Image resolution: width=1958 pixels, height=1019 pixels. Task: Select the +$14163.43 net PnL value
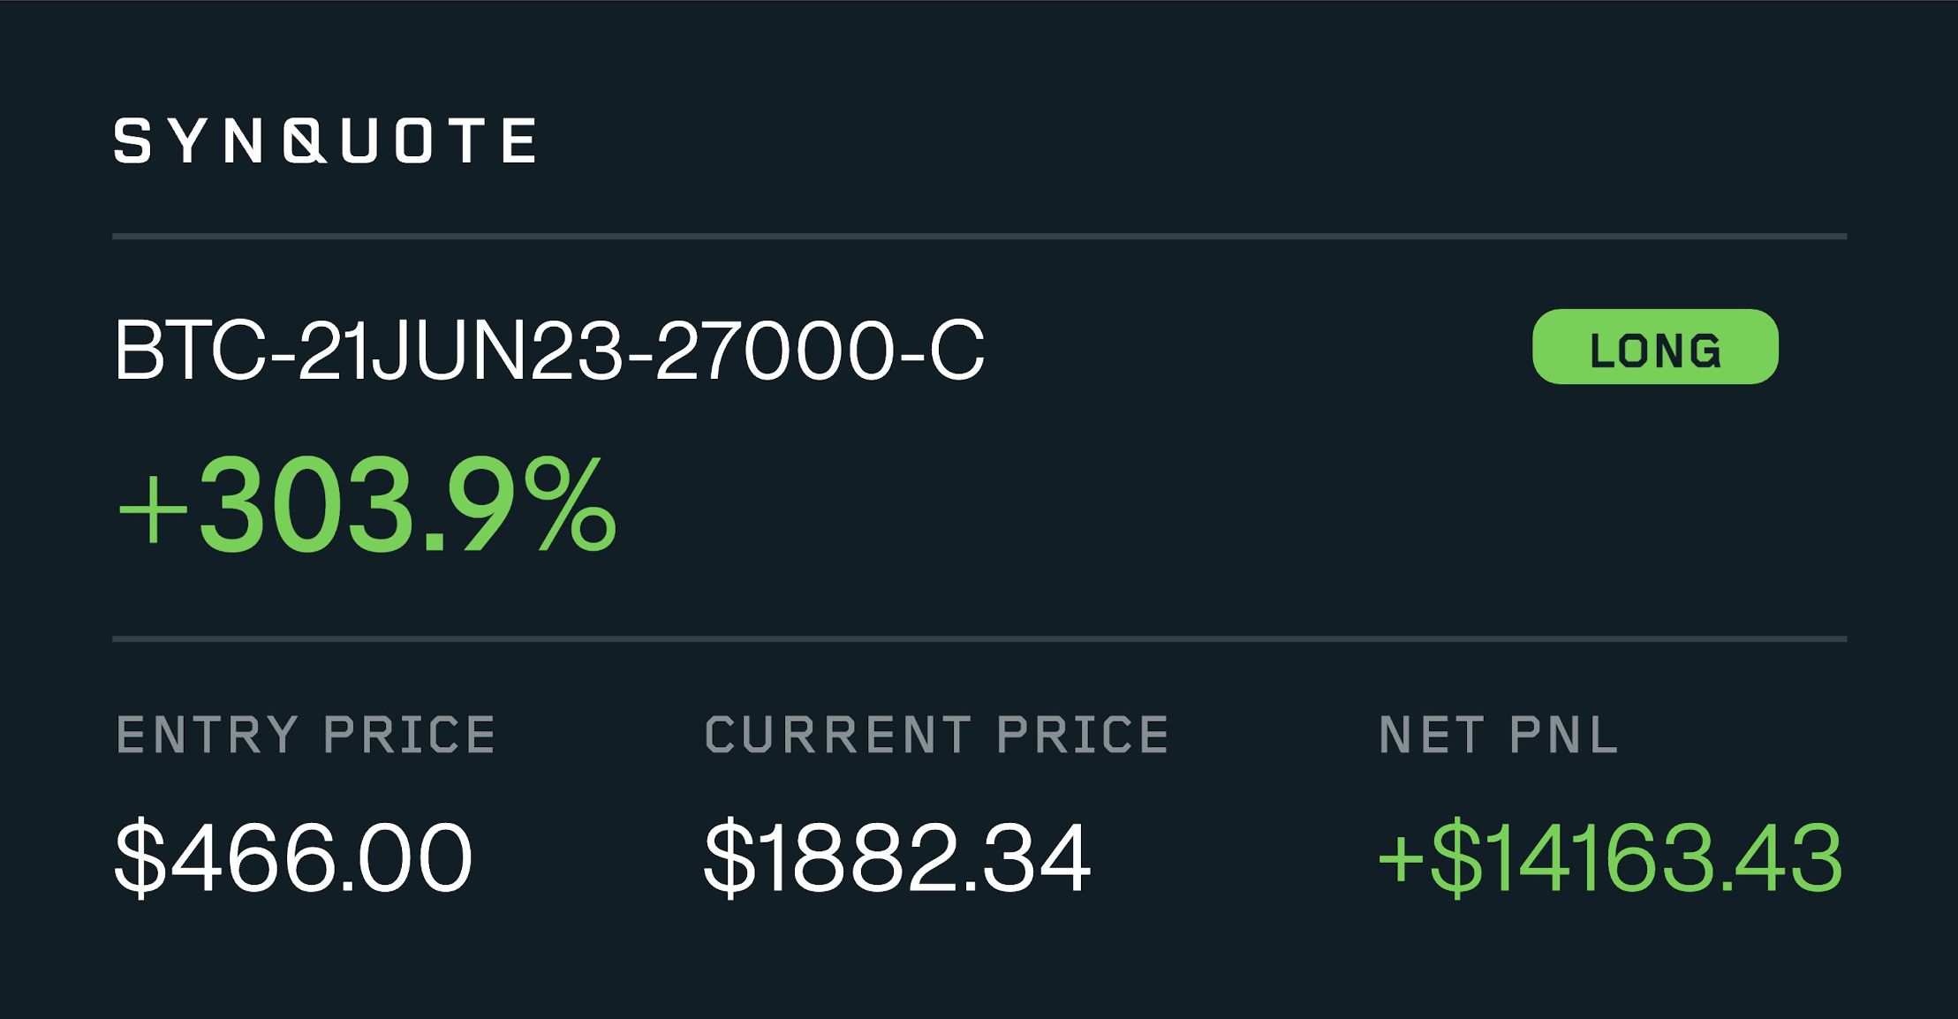1610,857
